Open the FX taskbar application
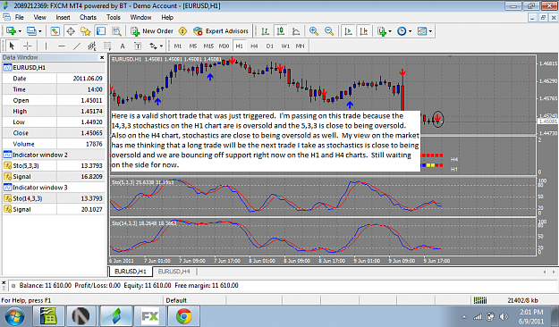The height and width of the screenshot is (327, 559). 150,316
